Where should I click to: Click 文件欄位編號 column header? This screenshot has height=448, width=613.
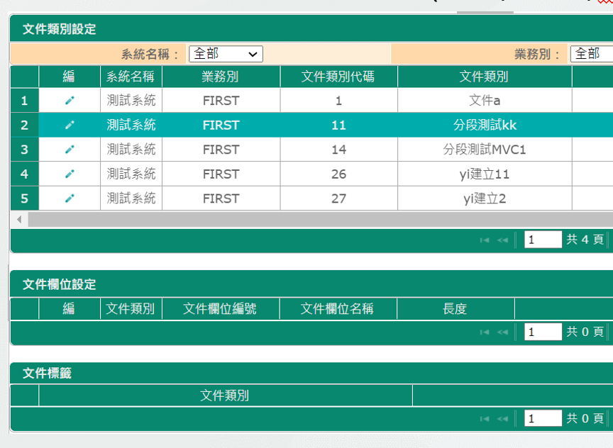click(221, 309)
